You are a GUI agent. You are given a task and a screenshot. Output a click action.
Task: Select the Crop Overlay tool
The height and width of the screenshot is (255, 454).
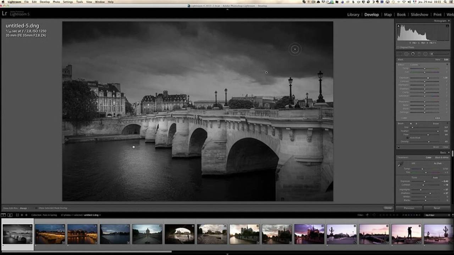[400, 54]
